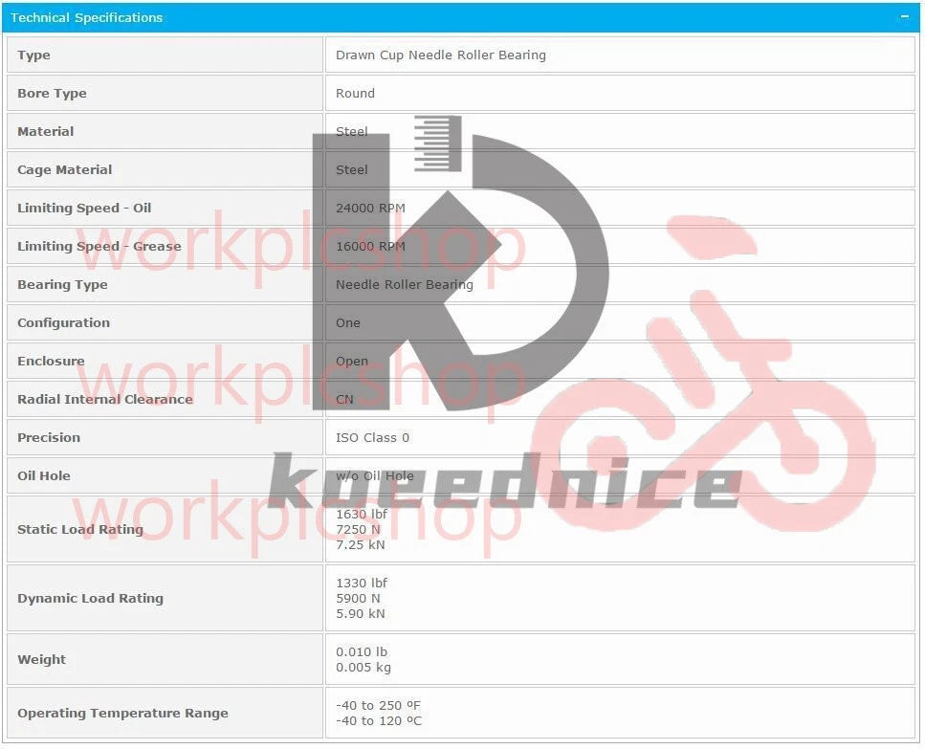Select the '7.25 kN' static load value
Viewport: 925px width, 749px height.
(361, 545)
